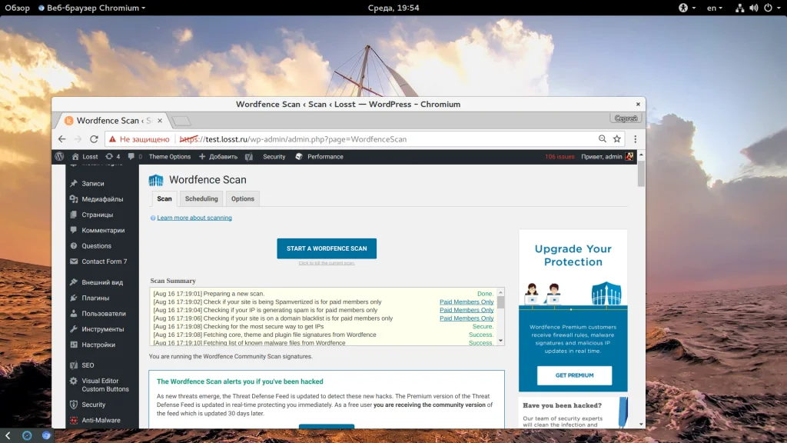Click the Записи pin icon in sidebar
Screen dimensions: 787x443
tap(74, 183)
